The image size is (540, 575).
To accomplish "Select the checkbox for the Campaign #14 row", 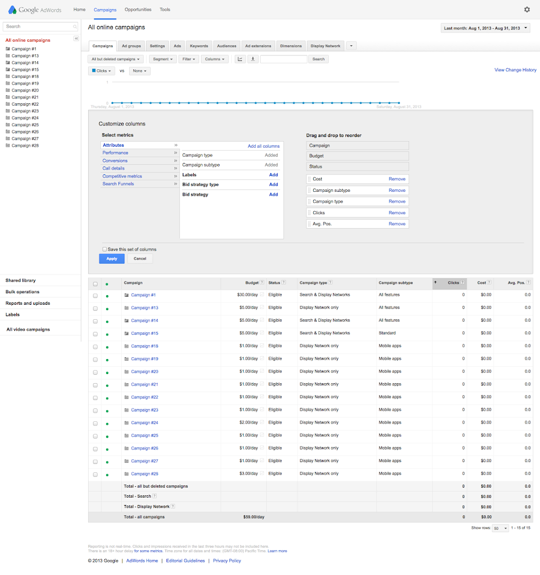I will pos(94,320).
